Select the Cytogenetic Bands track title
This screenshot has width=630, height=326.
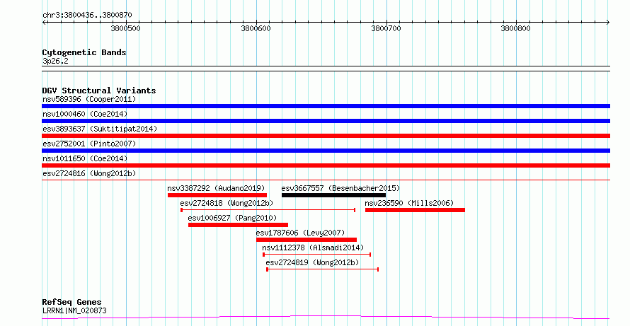[84, 52]
